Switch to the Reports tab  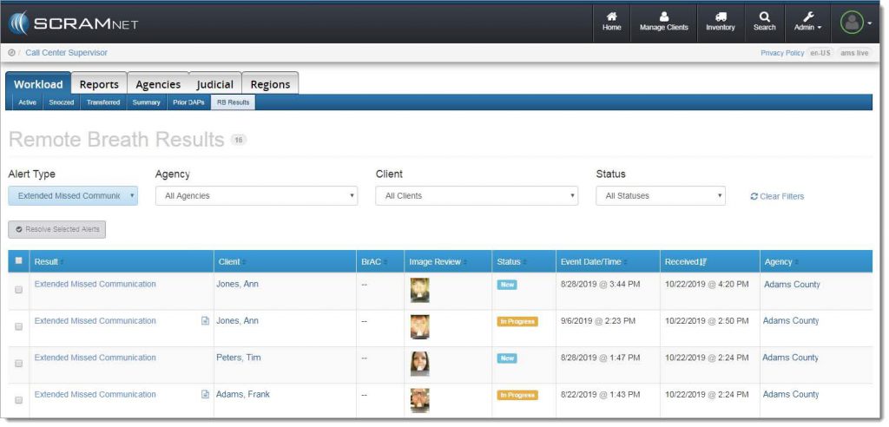coord(99,84)
